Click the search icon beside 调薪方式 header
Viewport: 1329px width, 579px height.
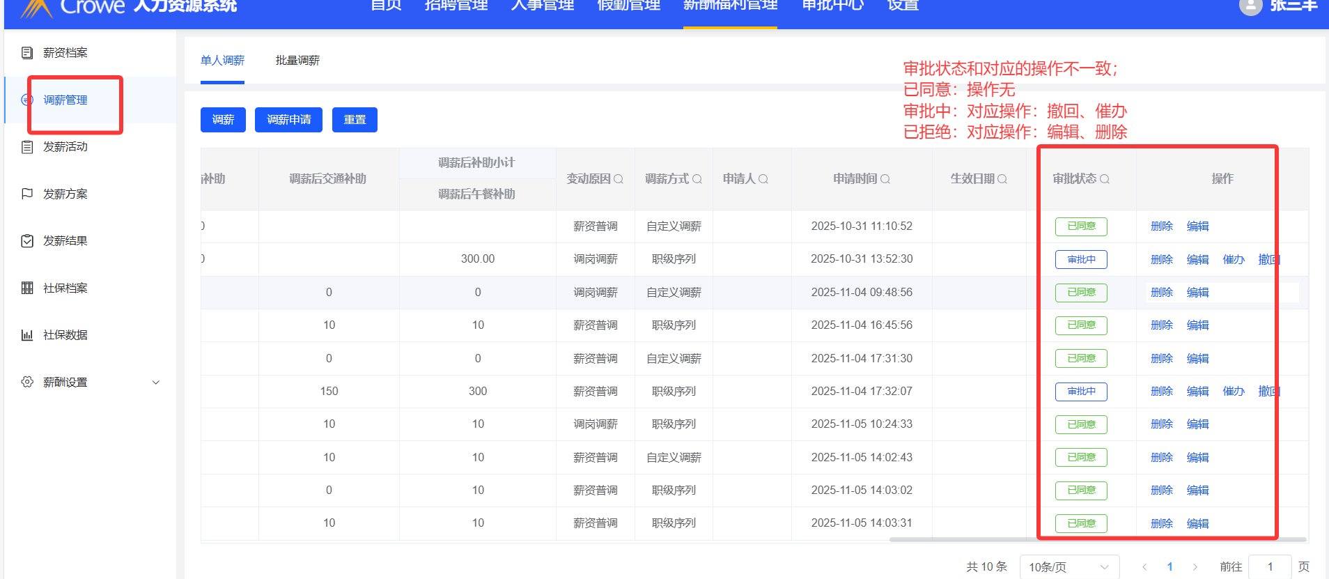(697, 179)
